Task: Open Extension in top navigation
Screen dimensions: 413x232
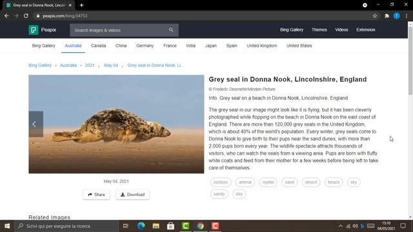Action: click(x=366, y=30)
